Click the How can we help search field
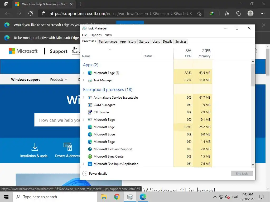The height and width of the screenshot is (202, 270). (x=57, y=120)
